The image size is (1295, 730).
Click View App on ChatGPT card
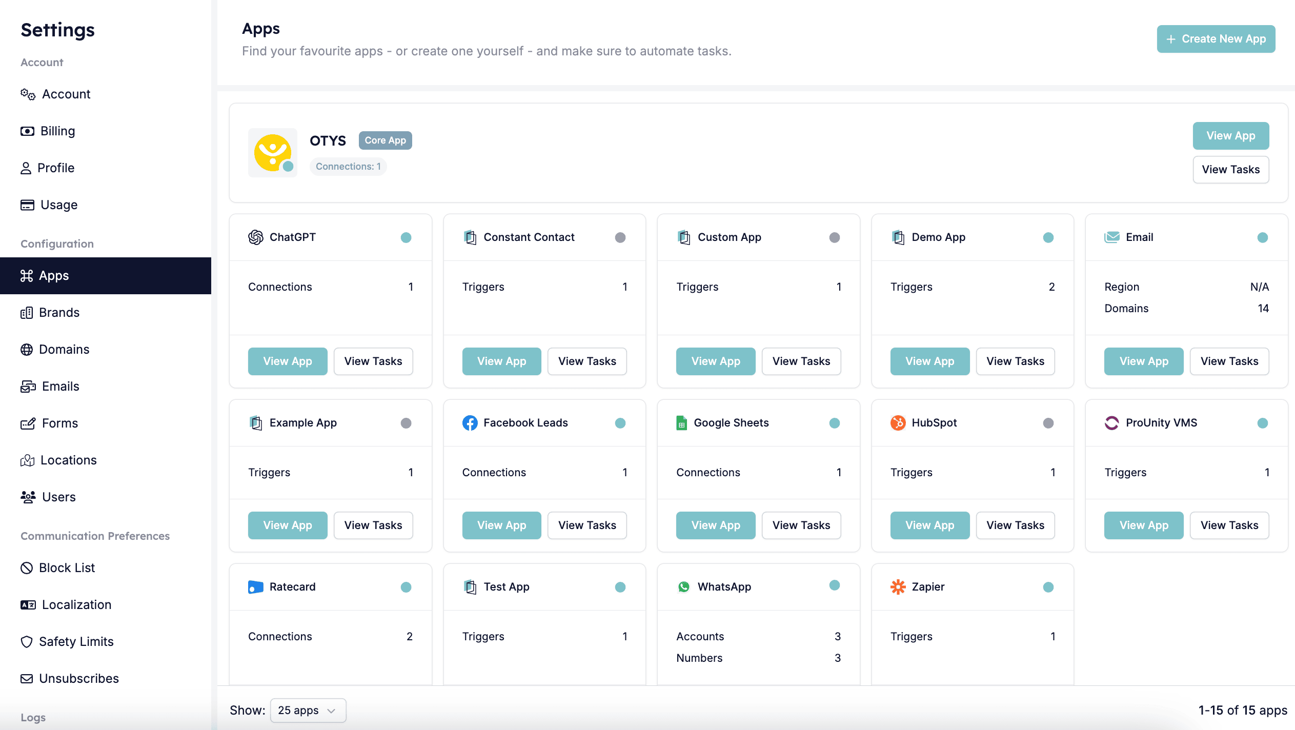[x=288, y=361]
